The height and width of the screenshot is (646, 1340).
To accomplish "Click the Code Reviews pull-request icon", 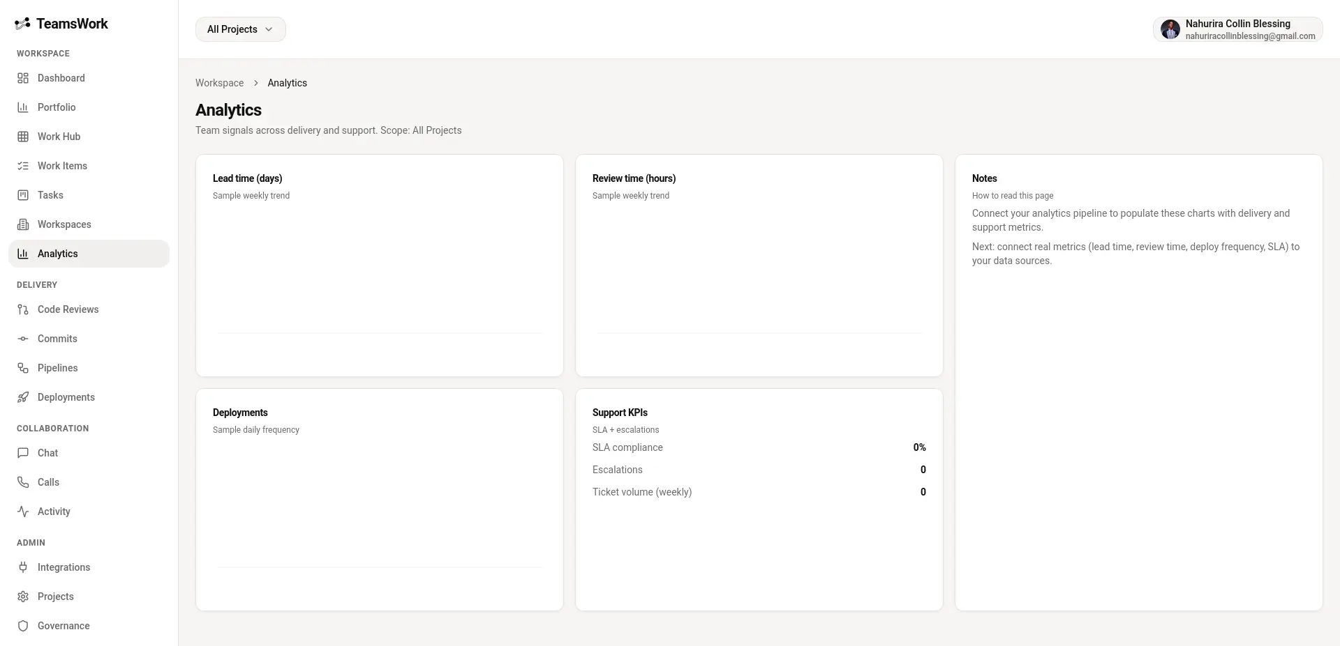I will click(23, 309).
